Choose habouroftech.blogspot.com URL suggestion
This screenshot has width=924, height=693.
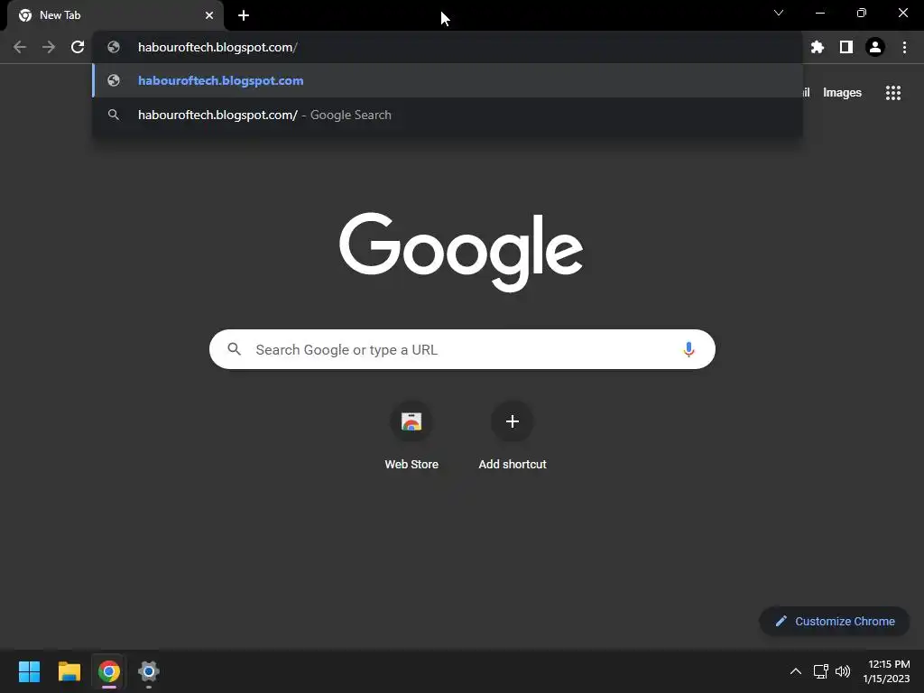pyautogui.click(x=448, y=80)
